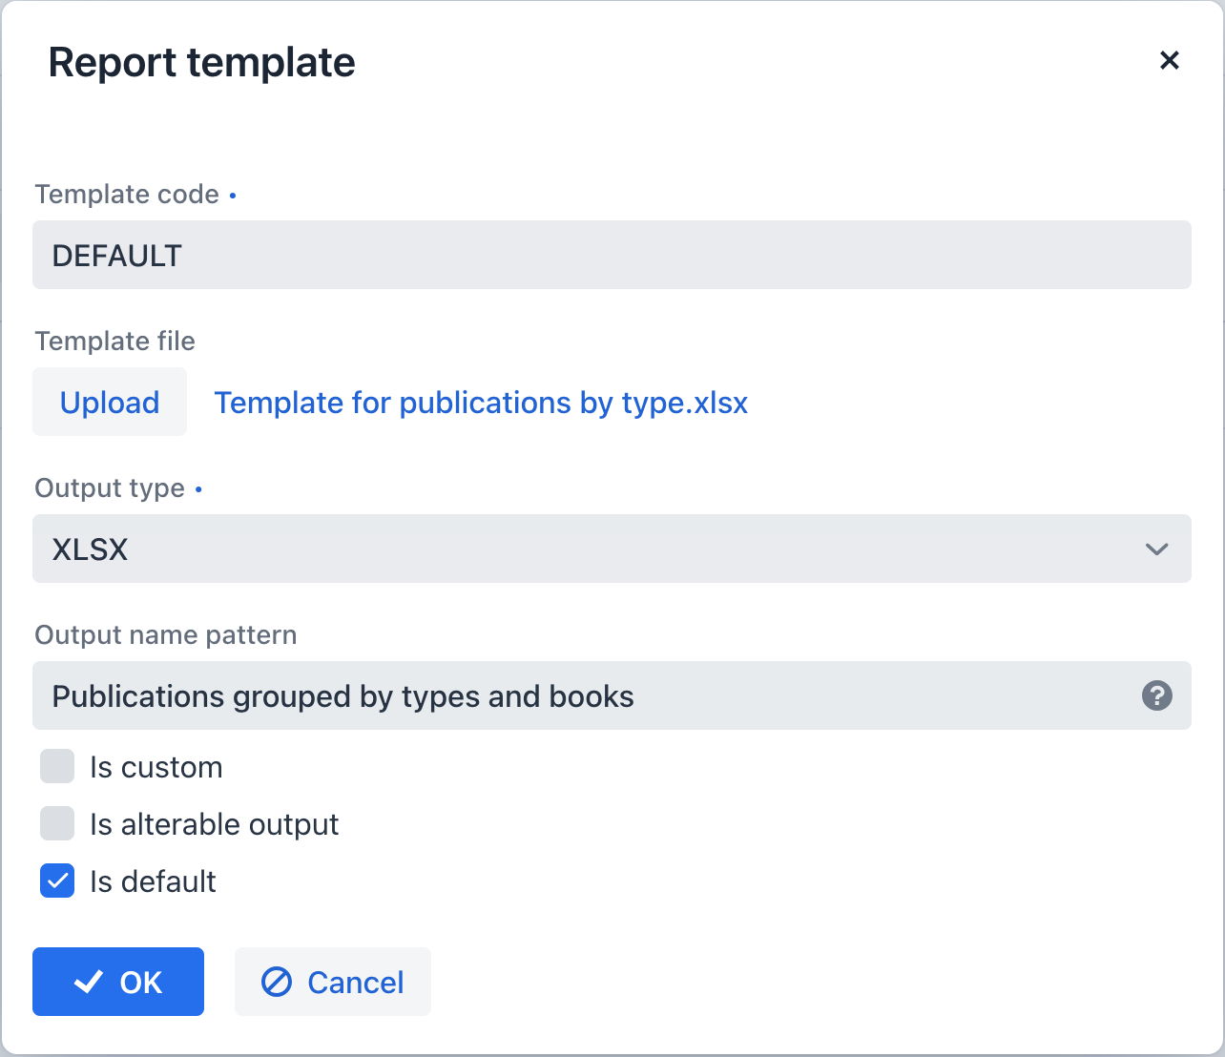Click the prohibition icon inside the Cancel button
Viewport: 1225px width, 1057px height.
click(x=276, y=982)
